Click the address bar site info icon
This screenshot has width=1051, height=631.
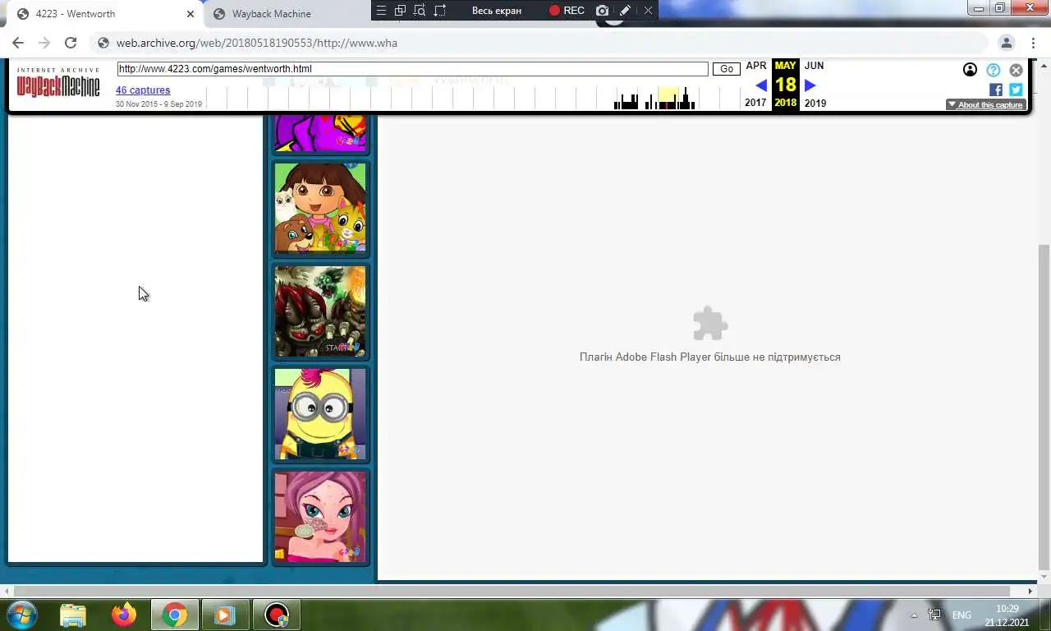pyautogui.click(x=103, y=43)
